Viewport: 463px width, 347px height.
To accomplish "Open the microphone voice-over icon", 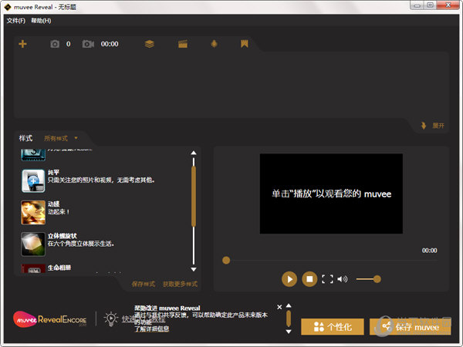I will (x=214, y=44).
